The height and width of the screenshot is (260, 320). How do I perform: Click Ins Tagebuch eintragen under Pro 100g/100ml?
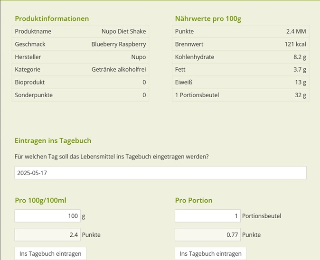50,253
